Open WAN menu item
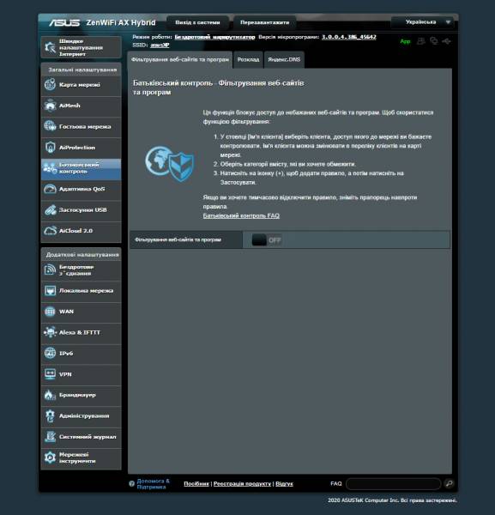 click(81, 312)
